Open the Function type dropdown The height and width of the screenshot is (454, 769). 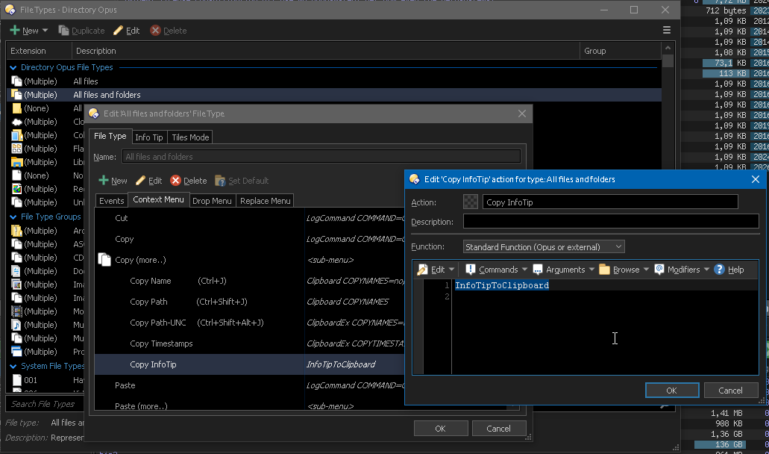(543, 247)
